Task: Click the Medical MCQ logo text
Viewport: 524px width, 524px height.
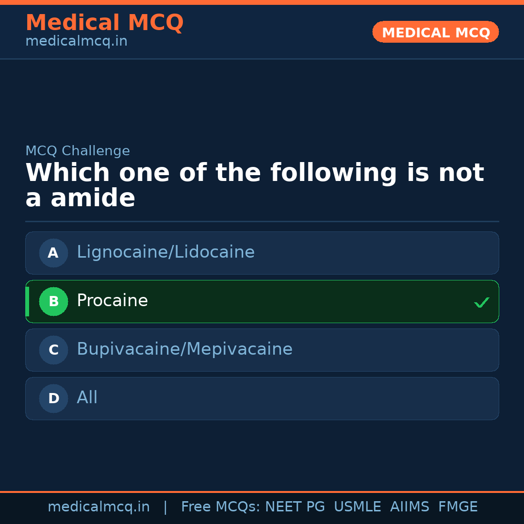Action: [x=104, y=22]
